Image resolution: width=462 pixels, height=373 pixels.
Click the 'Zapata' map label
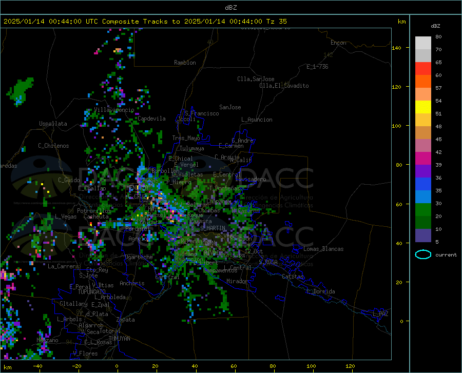tap(126, 320)
